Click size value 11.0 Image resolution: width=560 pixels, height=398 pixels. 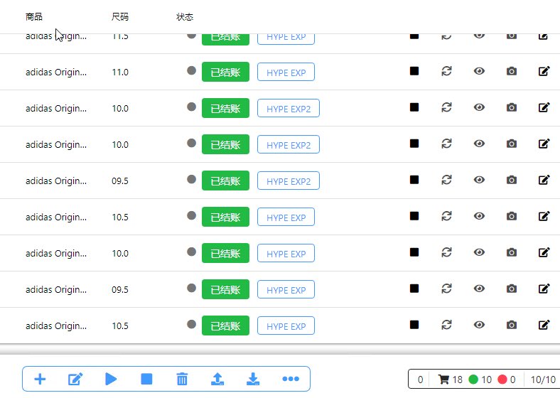coord(120,72)
